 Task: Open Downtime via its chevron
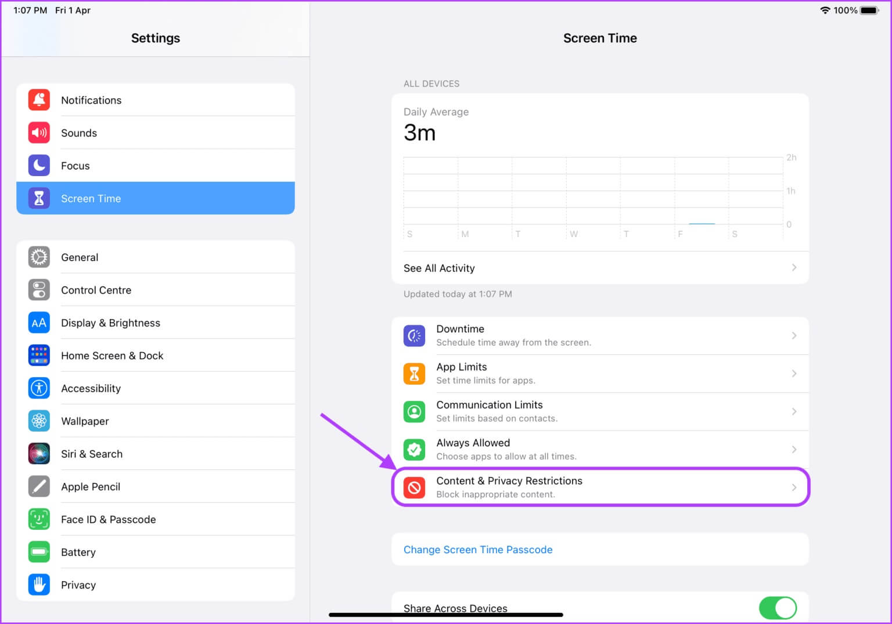coord(794,335)
